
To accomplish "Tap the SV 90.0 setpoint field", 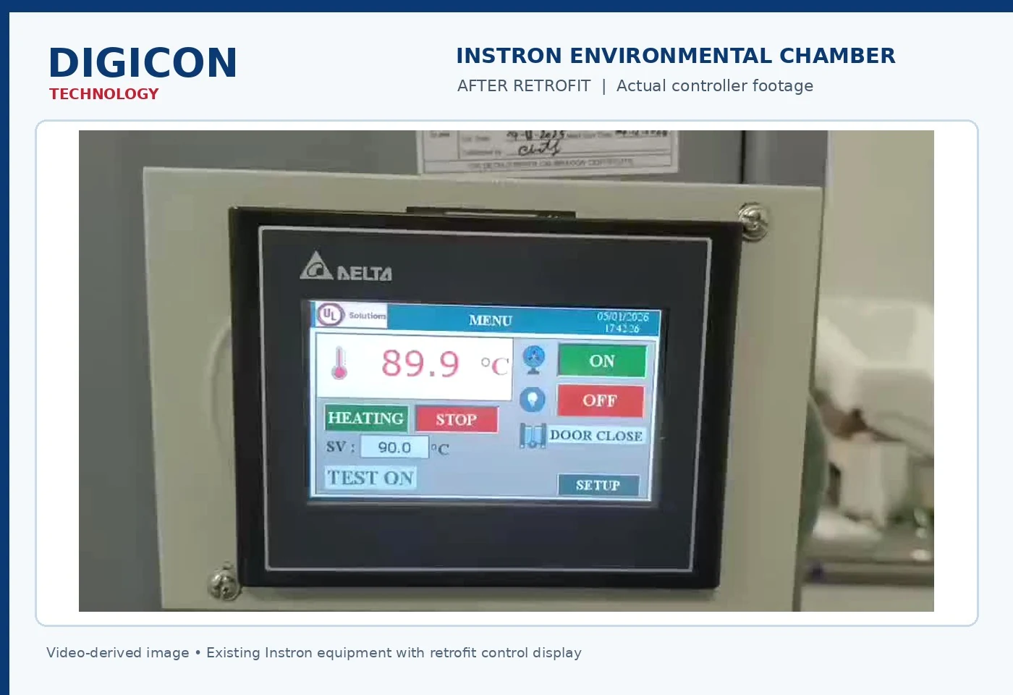I will pyautogui.click(x=394, y=447).
